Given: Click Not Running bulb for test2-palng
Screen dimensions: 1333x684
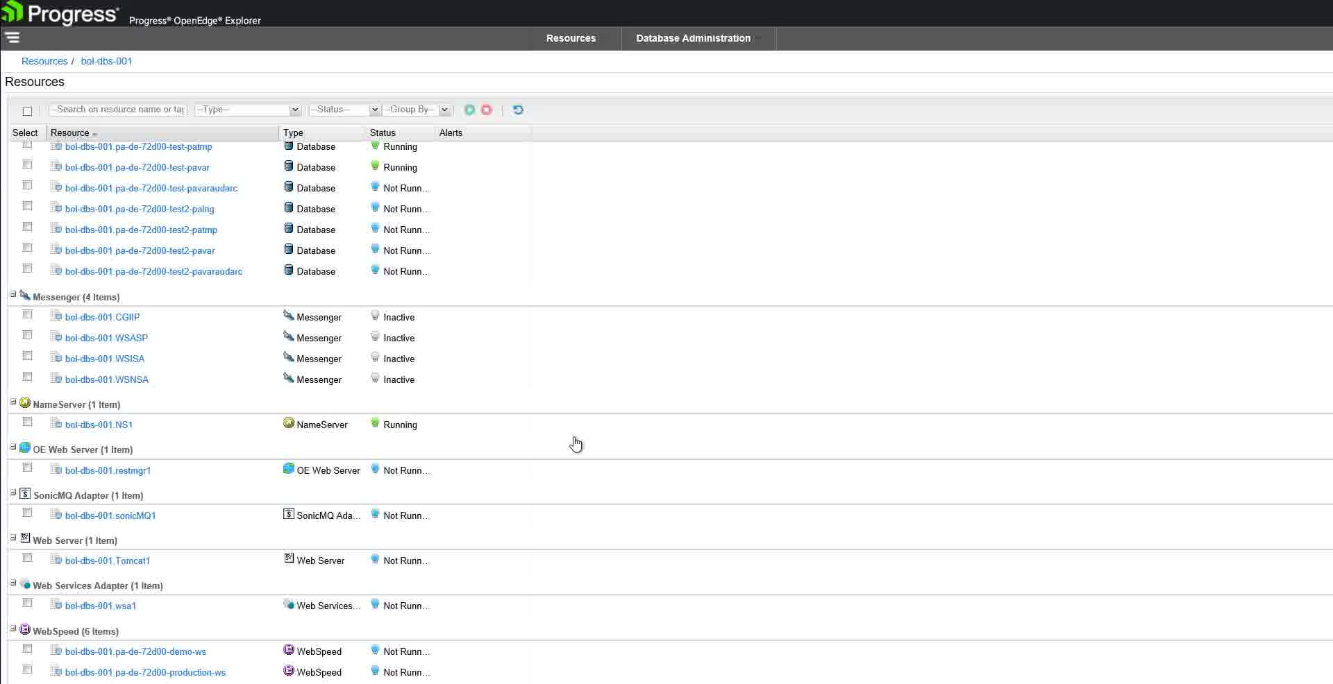Looking at the screenshot, I should click(375, 207).
